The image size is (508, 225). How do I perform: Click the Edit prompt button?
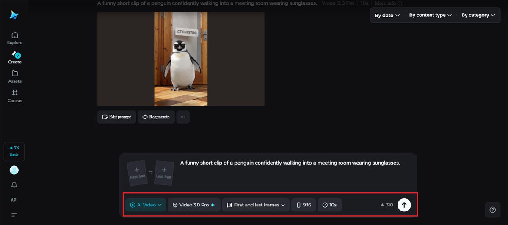(116, 117)
